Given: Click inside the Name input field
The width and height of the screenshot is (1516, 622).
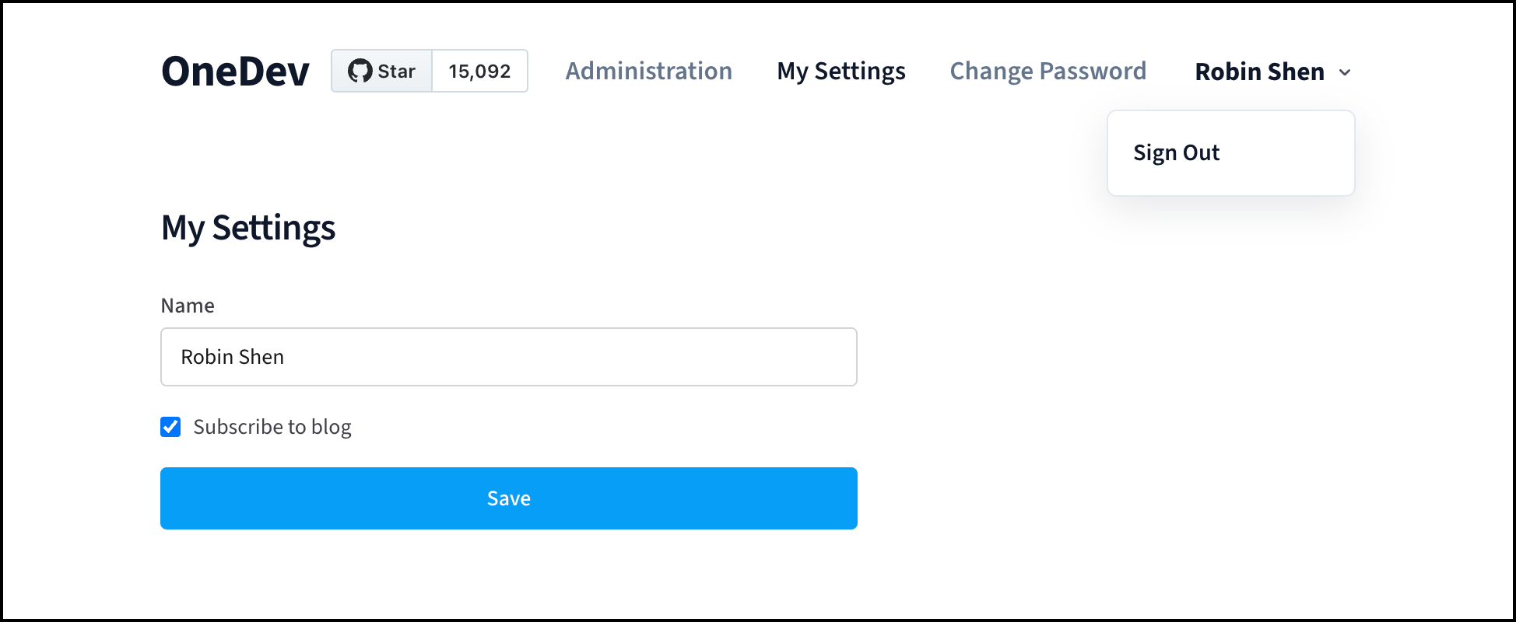Looking at the screenshot, I should (x=509, y=357).
